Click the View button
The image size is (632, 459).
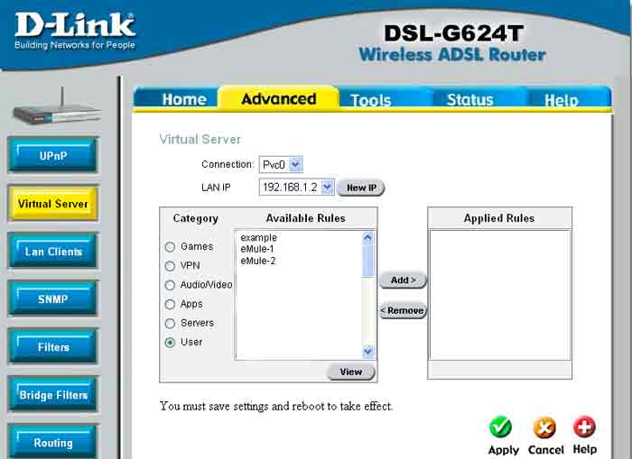click(x=351, y=372)
